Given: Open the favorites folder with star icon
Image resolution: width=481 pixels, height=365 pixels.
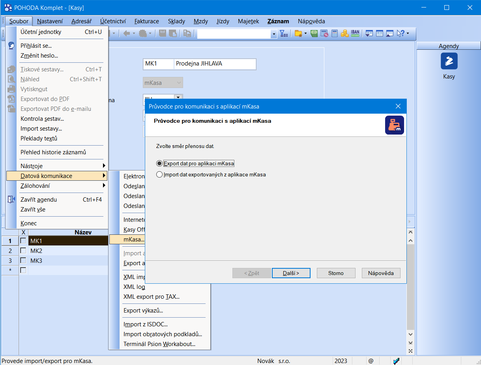Looking at the screenshot, I should (298, 34).
